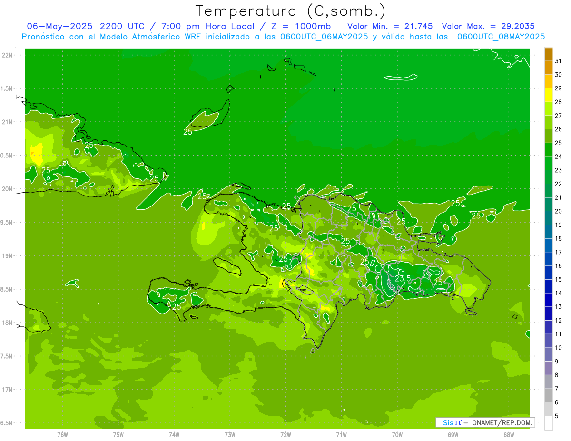Screen dimensions: 571x441
Task: Click the 'Valor Max. = 29.2035' text
Action: point(488,26)
